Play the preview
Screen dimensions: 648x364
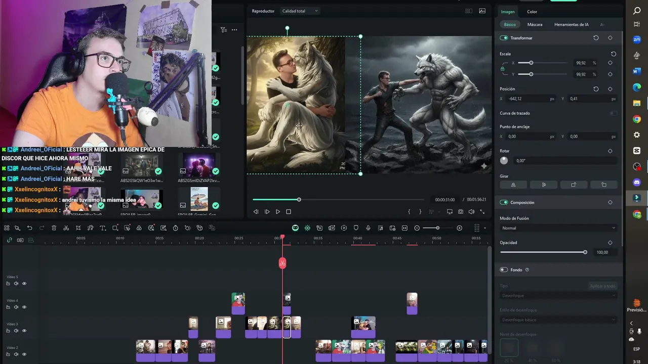point(278,212)
